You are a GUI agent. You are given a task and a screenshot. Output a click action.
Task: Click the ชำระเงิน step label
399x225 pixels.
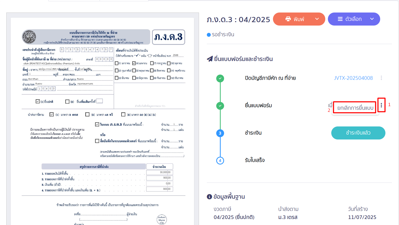253,133
